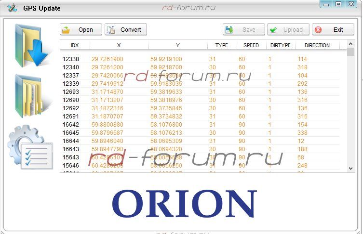Click direction value 292

coord(302,83)
